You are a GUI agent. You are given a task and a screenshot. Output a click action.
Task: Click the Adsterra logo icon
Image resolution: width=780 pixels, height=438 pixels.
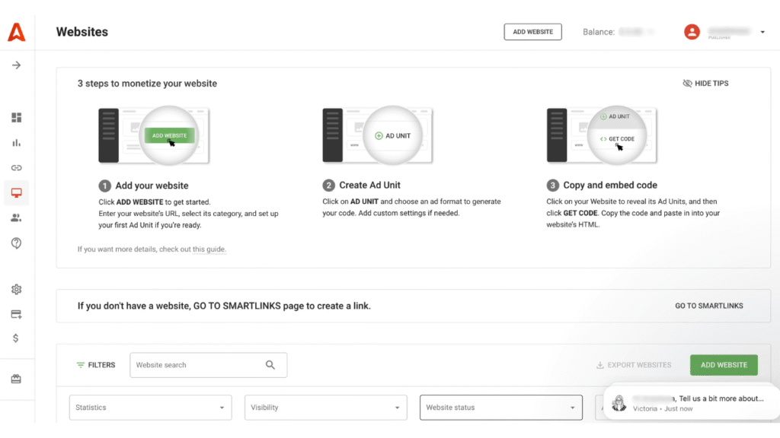(17, 32)
